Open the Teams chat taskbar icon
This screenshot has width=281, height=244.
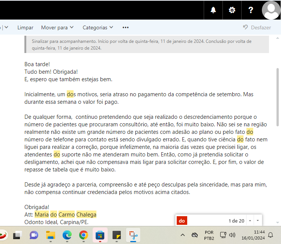pos(34,235)
